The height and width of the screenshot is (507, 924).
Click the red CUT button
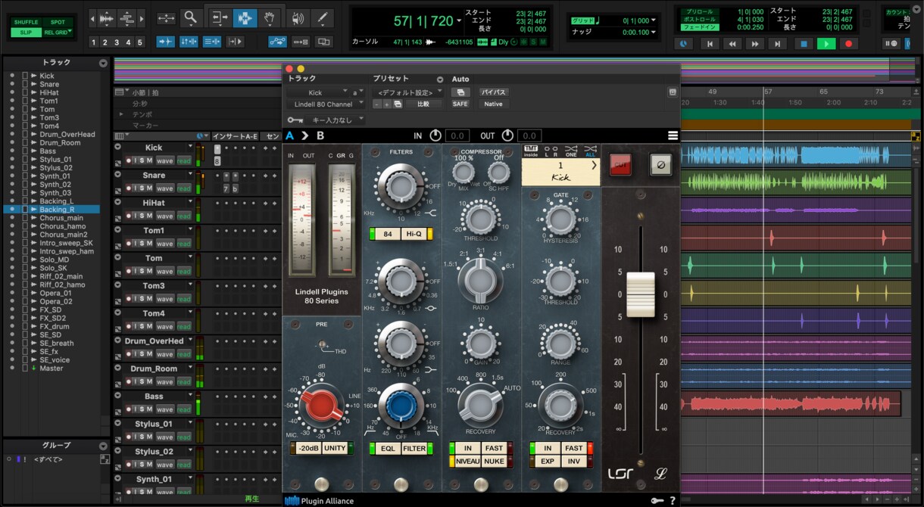(x=620, y=164)
